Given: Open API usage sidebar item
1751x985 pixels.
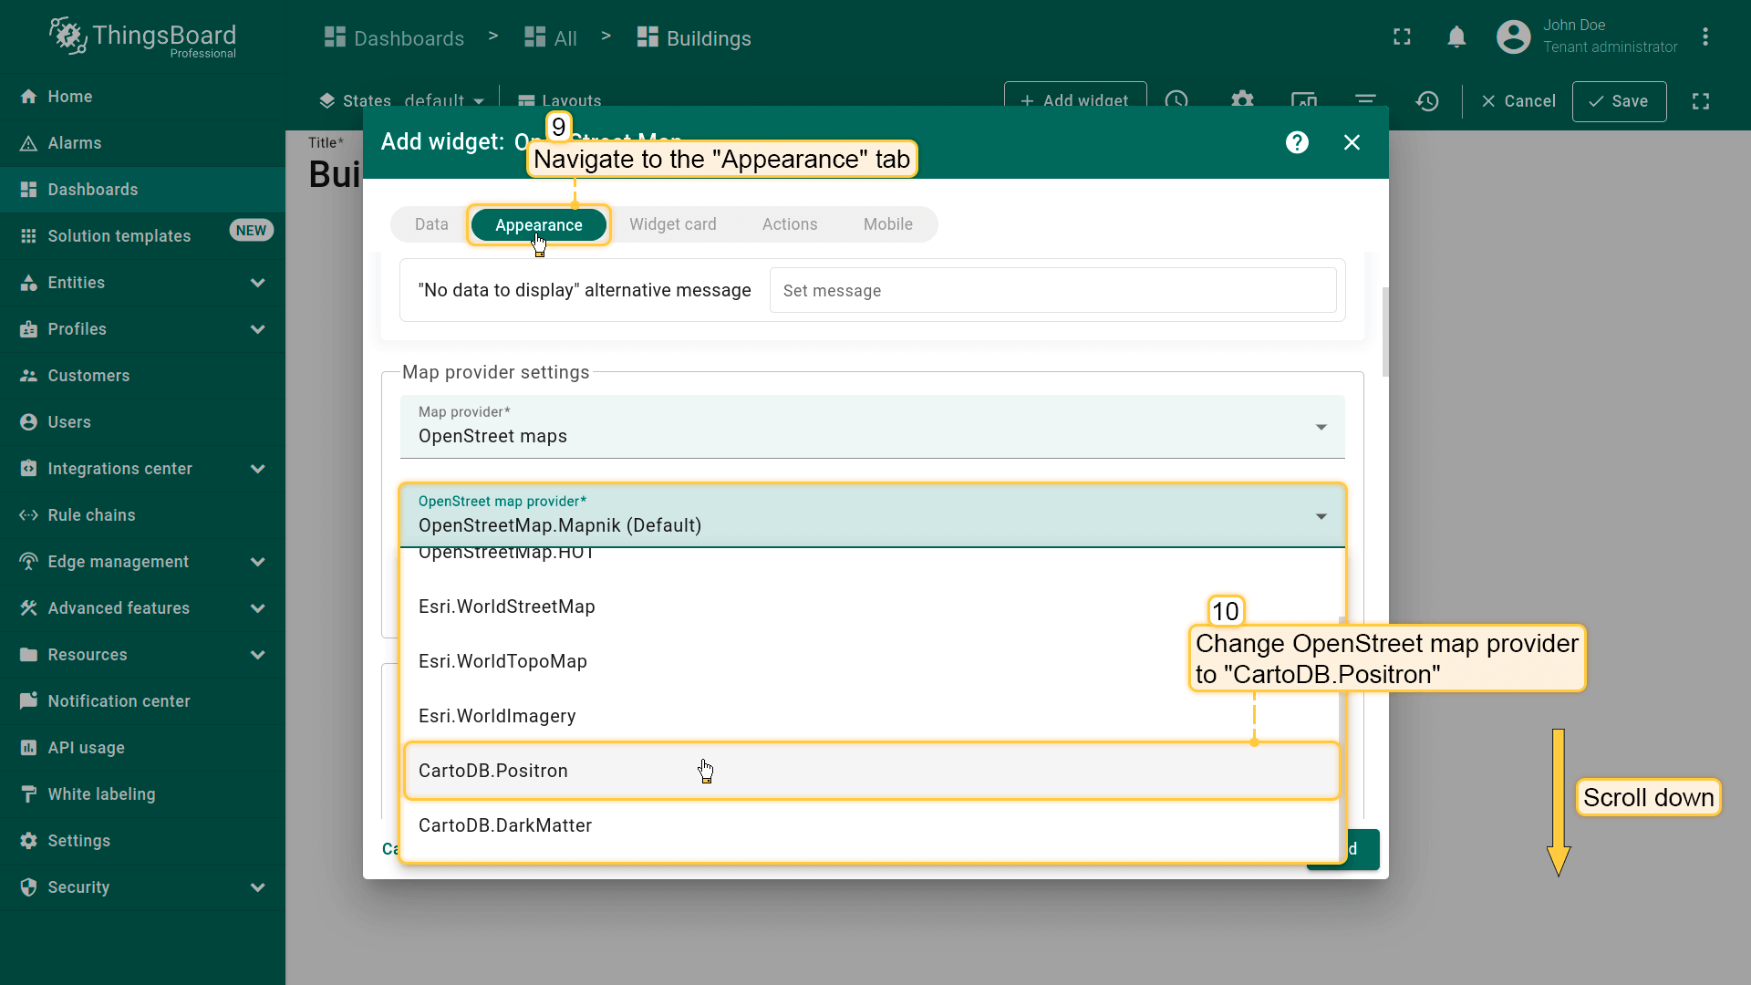Looking at the screenshot, I should [x=86, y=748].
